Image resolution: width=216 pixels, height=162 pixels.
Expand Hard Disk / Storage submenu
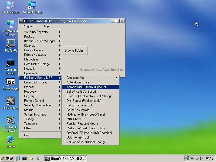40,64
